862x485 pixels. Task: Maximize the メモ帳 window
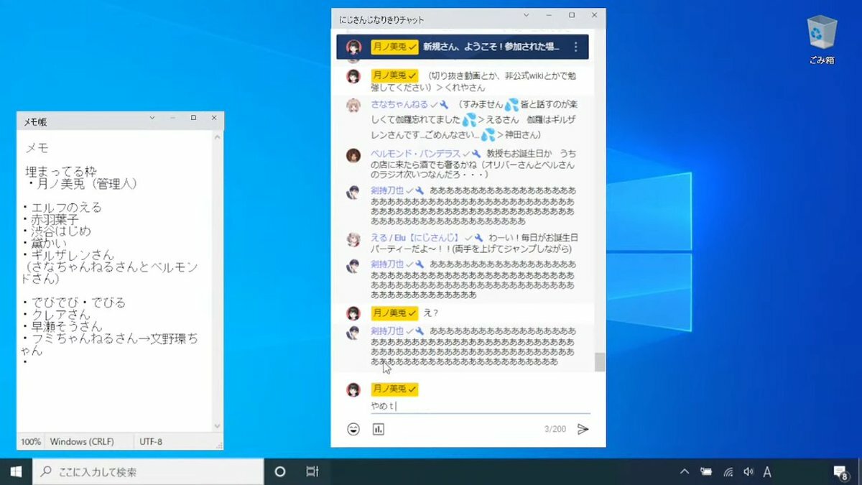[193, 118]
